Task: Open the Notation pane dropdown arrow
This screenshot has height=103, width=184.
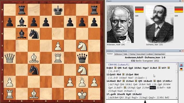Action: coord(180,51)
